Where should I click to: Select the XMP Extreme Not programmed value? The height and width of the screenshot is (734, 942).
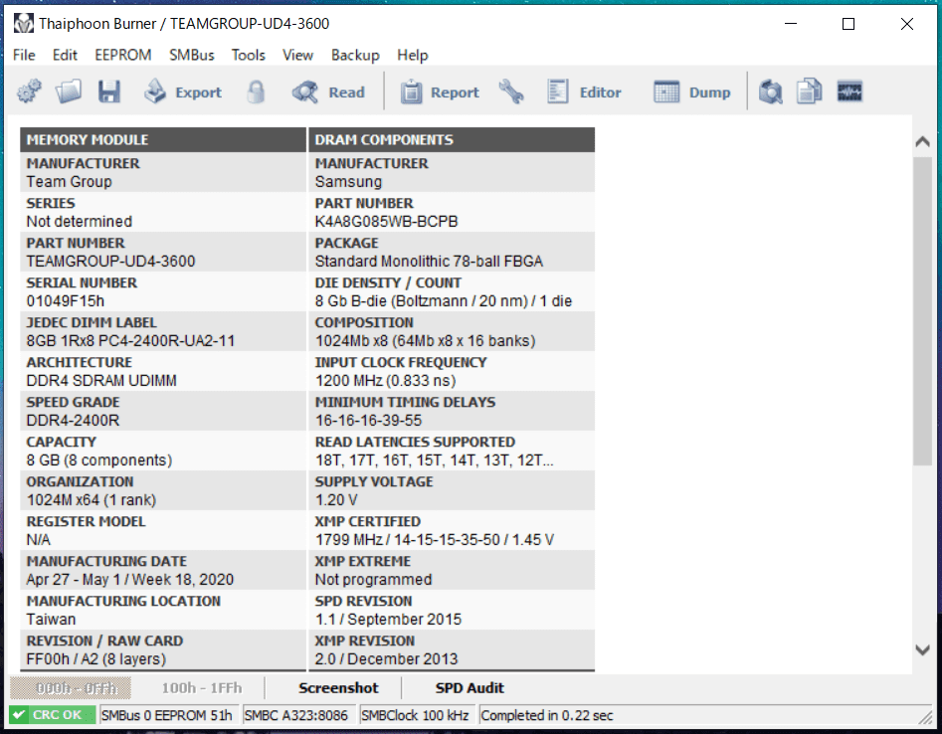tap(373, 579)
